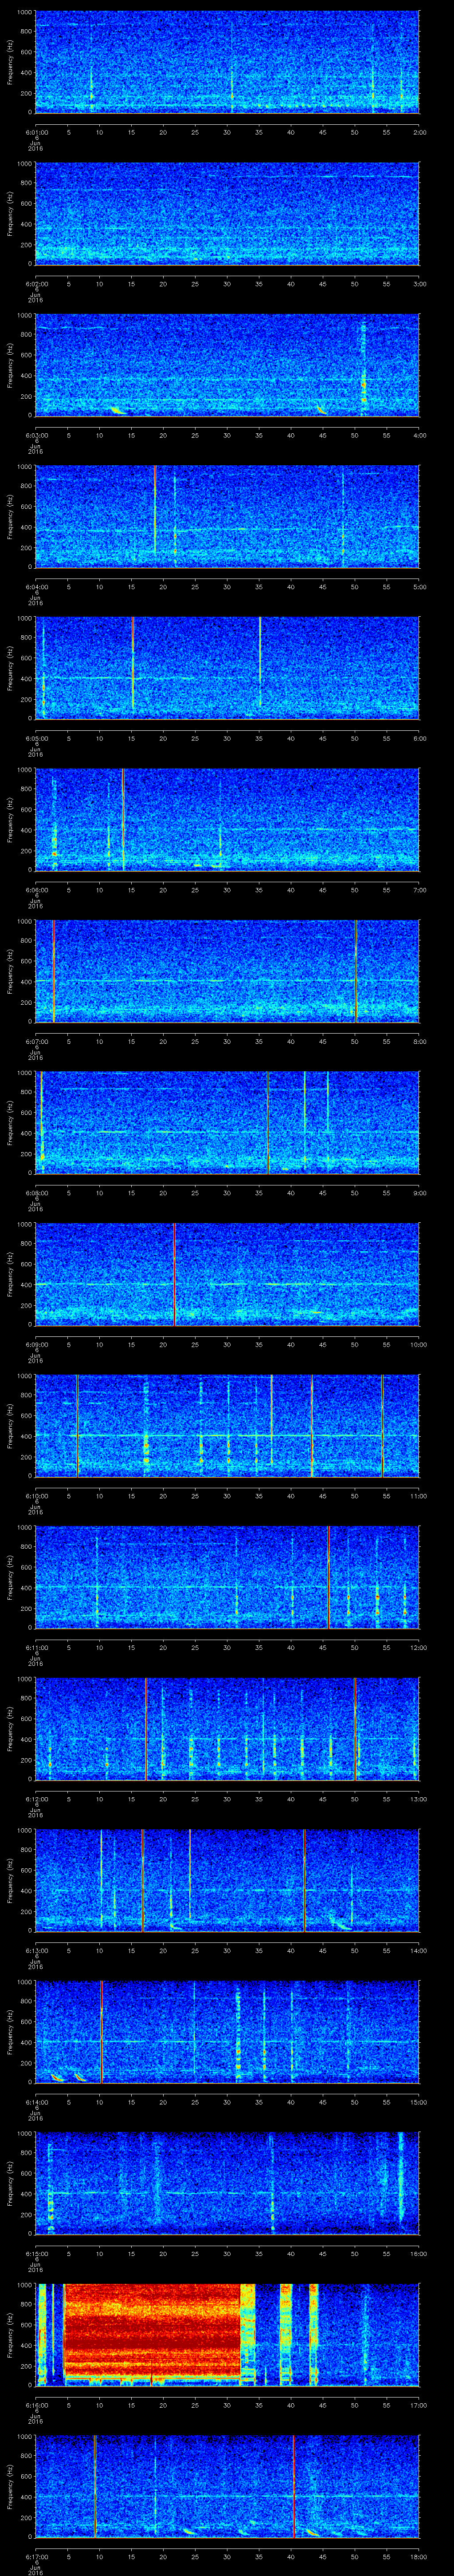Select the red vertical spike in the 6:09:00 panel
This screenshot has height=2576, width=454.
click(x=174, y=1274)
